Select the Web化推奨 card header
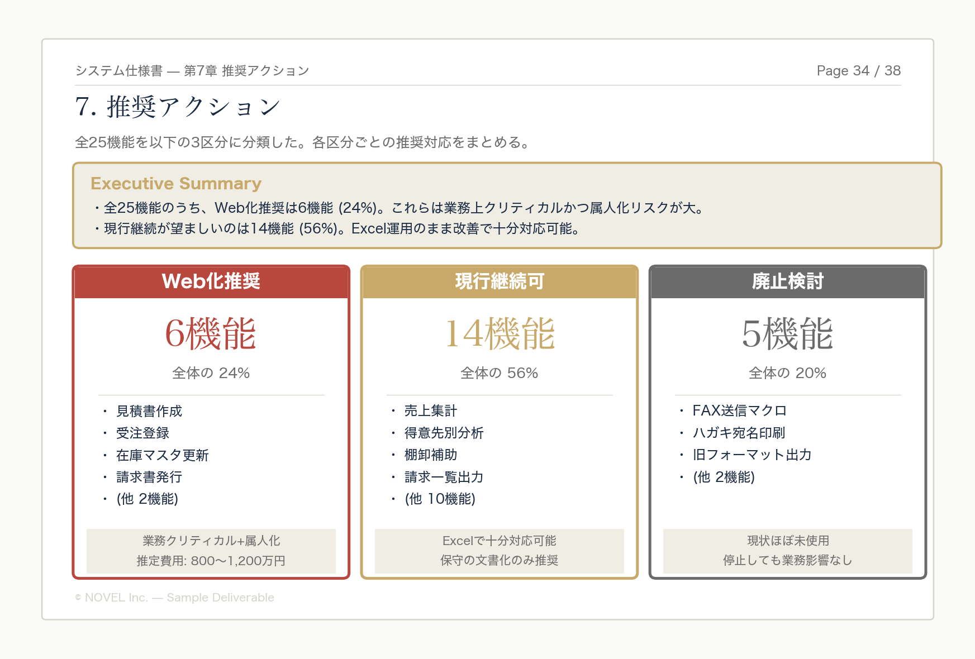975x659 pixels. pyautogui.click(x=211, y=281)
